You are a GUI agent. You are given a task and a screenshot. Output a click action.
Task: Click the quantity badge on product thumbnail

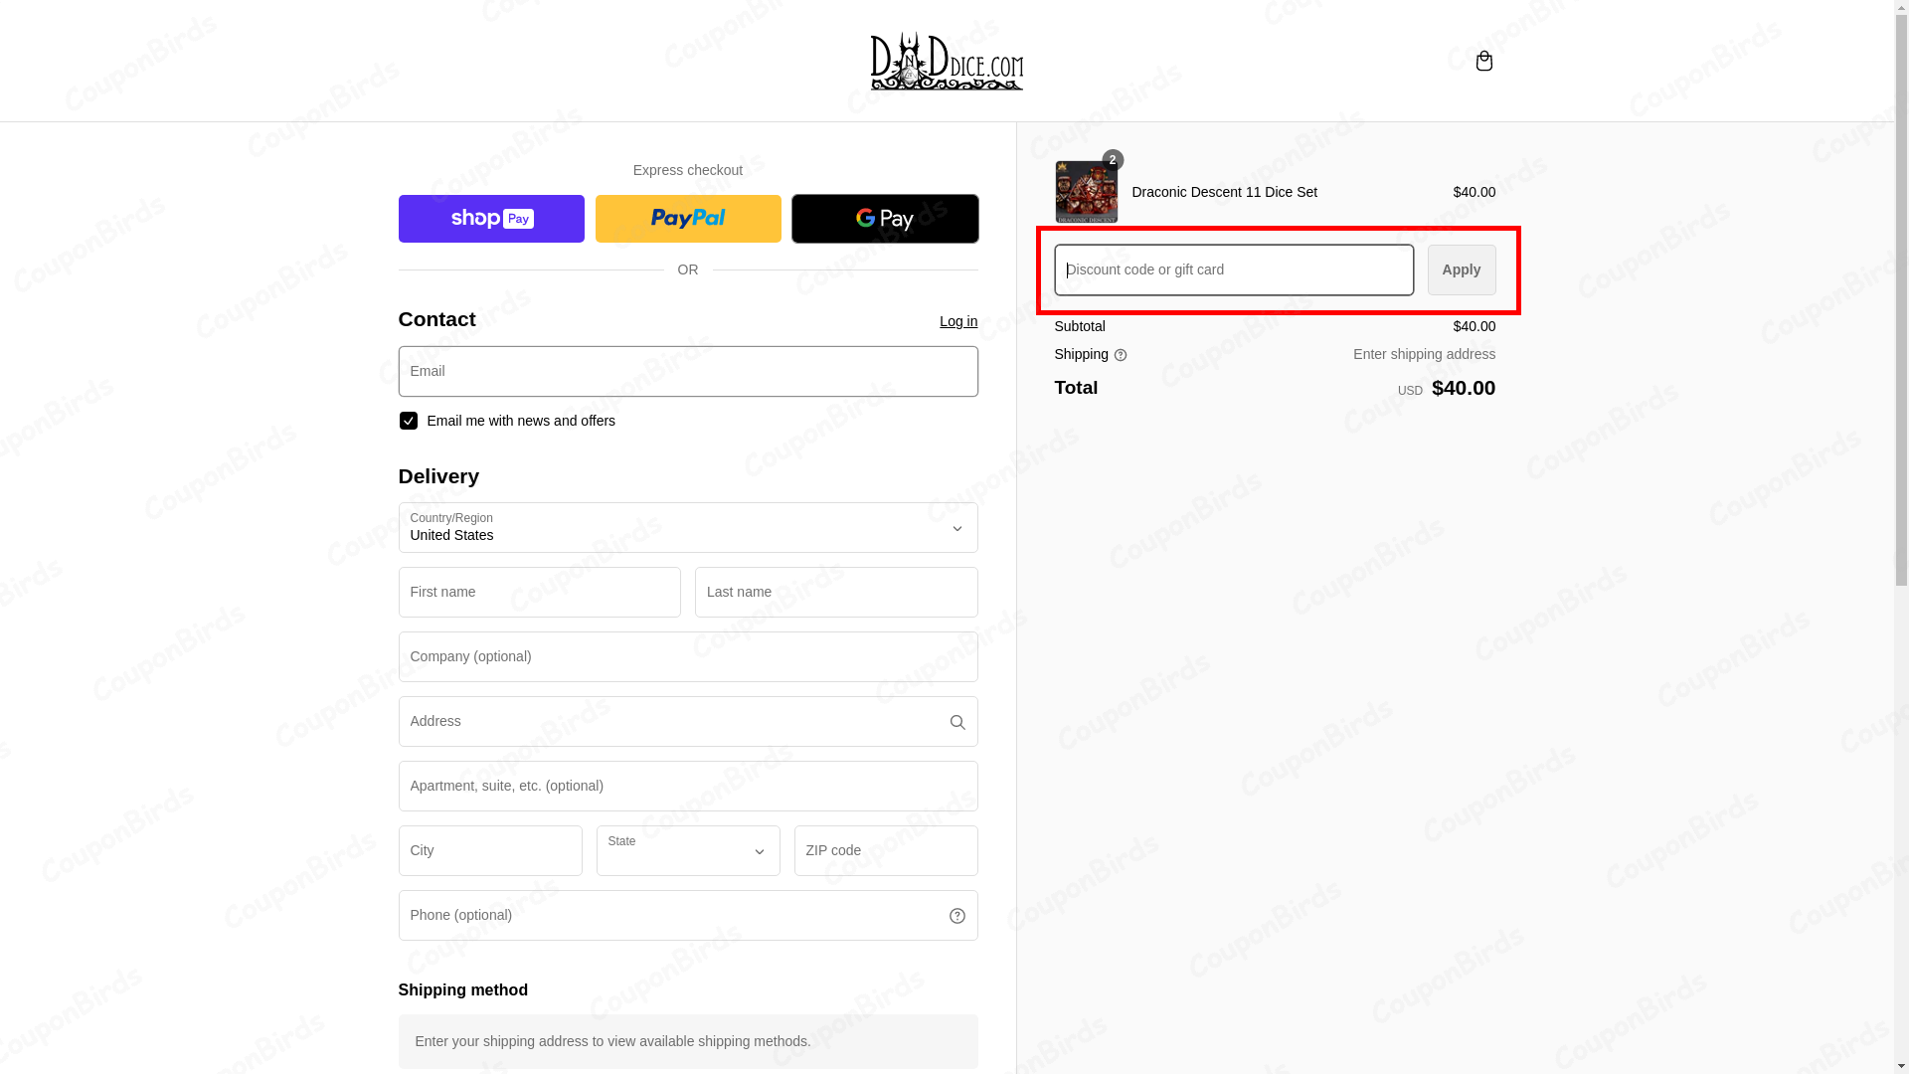[1112, 159]
